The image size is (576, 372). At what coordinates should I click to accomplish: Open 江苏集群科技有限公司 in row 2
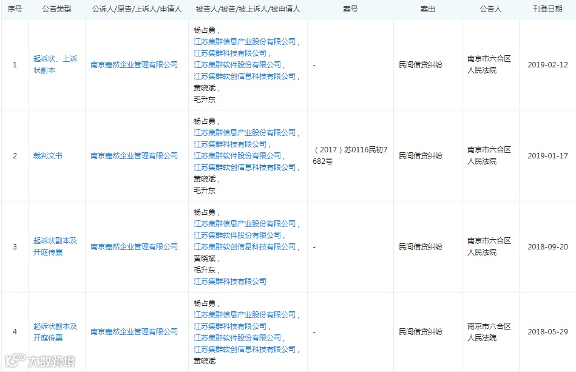[230, 144]
